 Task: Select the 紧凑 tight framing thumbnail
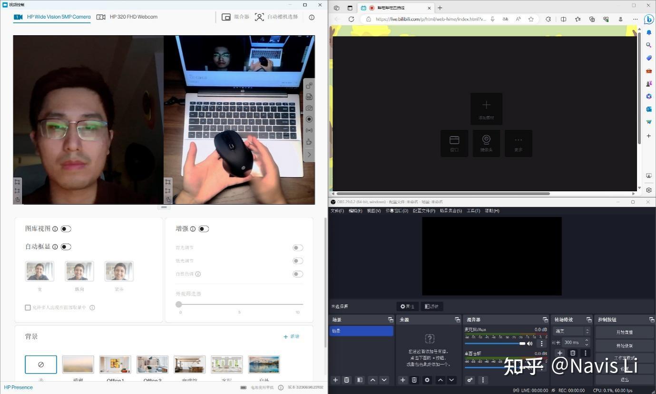(x=119, y=271)
